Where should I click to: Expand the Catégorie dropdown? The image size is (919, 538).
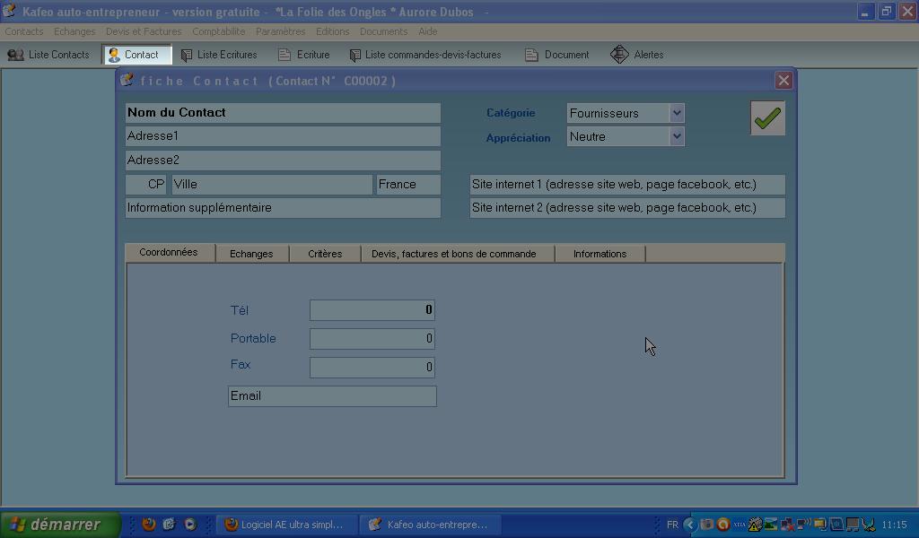click(x=677, y=113)
